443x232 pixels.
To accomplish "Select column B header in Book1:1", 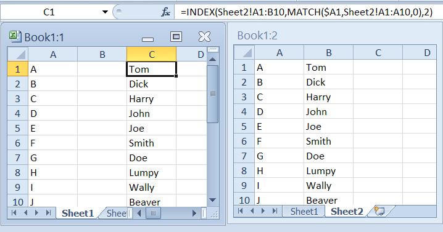I will click(102, 54).
